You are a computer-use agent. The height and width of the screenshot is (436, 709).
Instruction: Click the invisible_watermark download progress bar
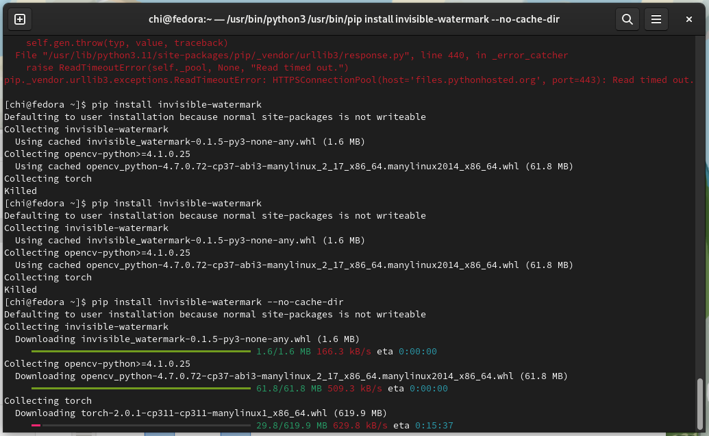coord(141,351)
